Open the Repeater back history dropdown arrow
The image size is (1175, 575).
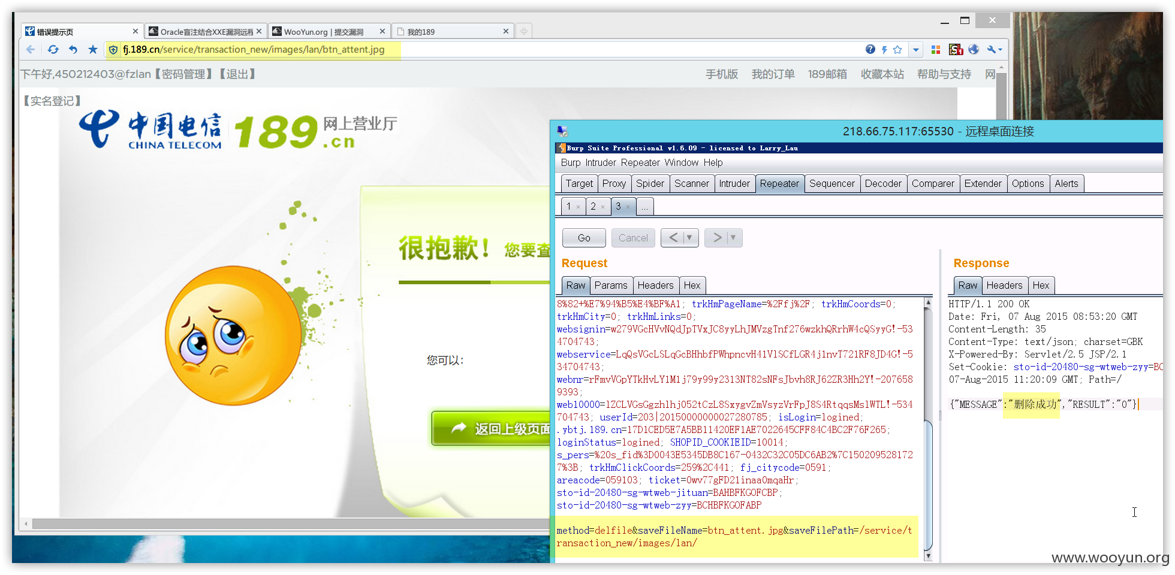tap(689, 238)
